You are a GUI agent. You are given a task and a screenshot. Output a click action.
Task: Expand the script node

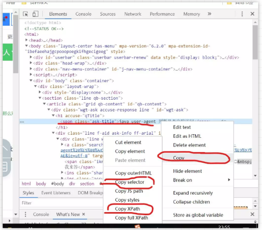tap(31, 74)
